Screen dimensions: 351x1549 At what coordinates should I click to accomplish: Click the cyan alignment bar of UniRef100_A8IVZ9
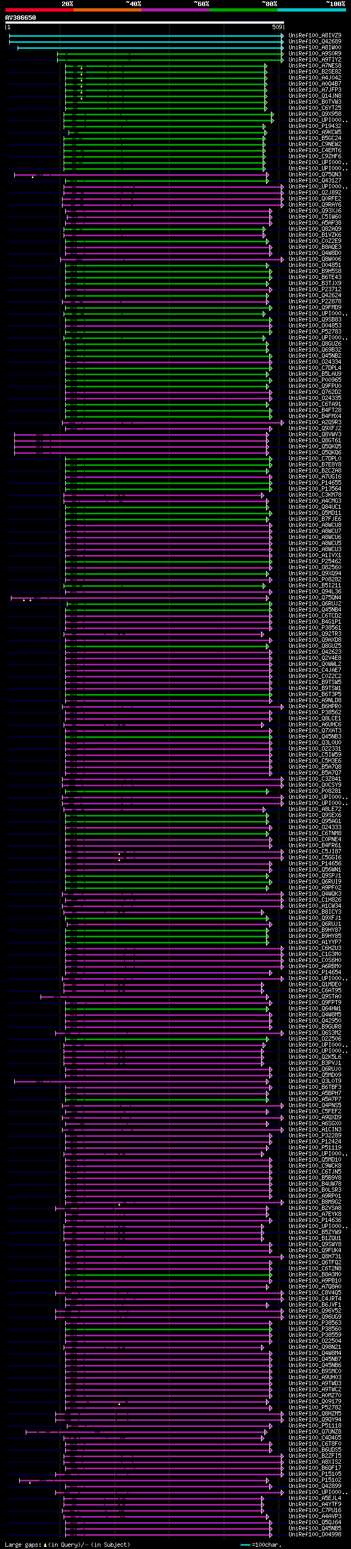(x=146, y=36)
